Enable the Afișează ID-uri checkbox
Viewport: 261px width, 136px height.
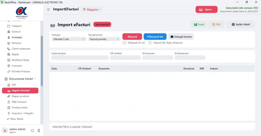tap(124, 43)
